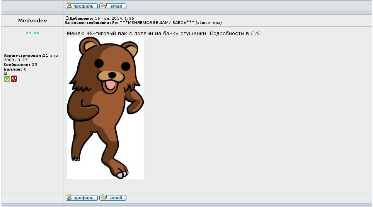Open profile button below Medvedev's post
The image size is (373, 207).
(x=82, y=197)
